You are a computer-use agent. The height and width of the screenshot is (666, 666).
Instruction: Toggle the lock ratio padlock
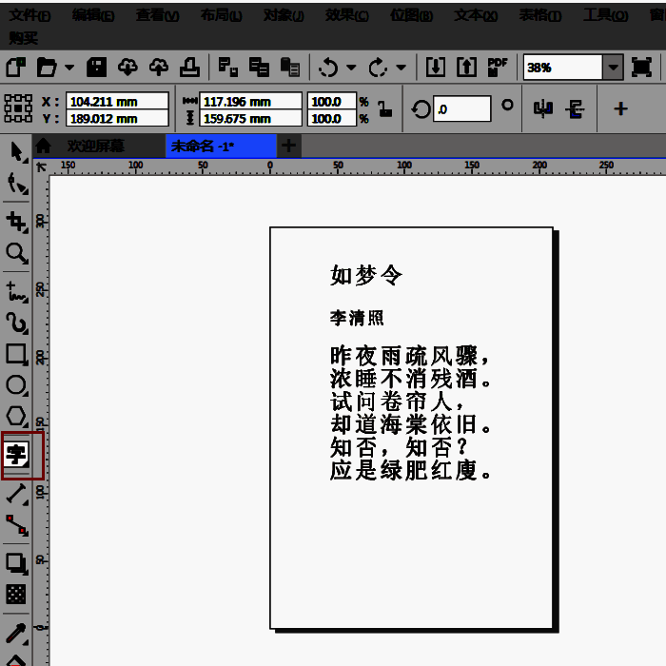tap(384, 108)
